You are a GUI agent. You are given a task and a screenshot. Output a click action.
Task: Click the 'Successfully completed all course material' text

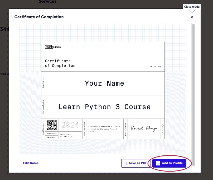(104, 129)
